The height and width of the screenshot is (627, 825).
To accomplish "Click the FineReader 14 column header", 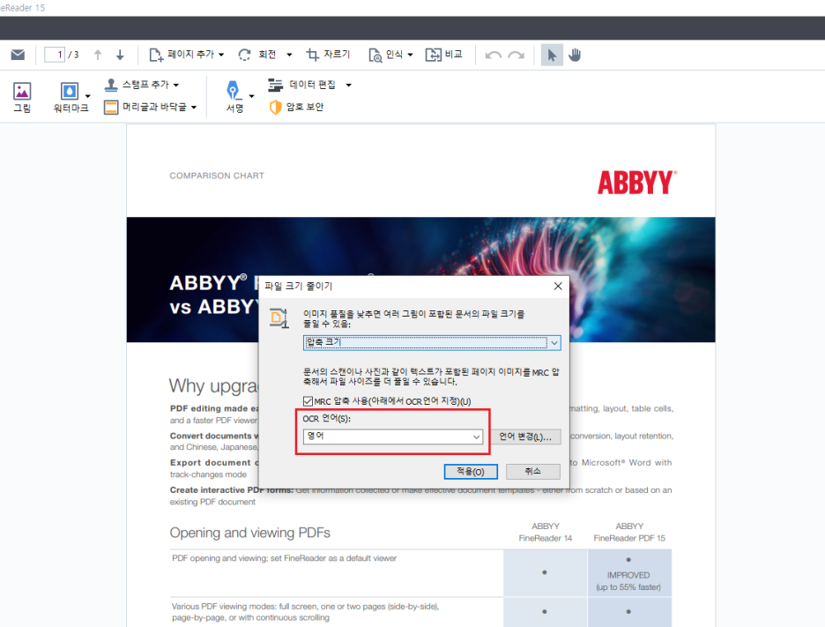I will (x=545, y=533).
